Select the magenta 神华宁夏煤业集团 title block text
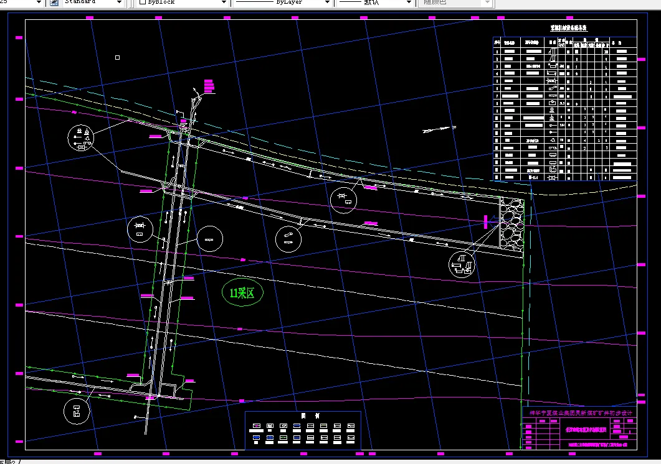Image resolution: width=661 pixels, height=464 pixels. click(581, 412)
